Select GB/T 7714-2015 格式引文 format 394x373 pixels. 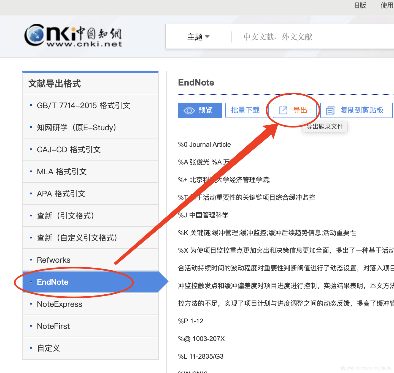90,105
